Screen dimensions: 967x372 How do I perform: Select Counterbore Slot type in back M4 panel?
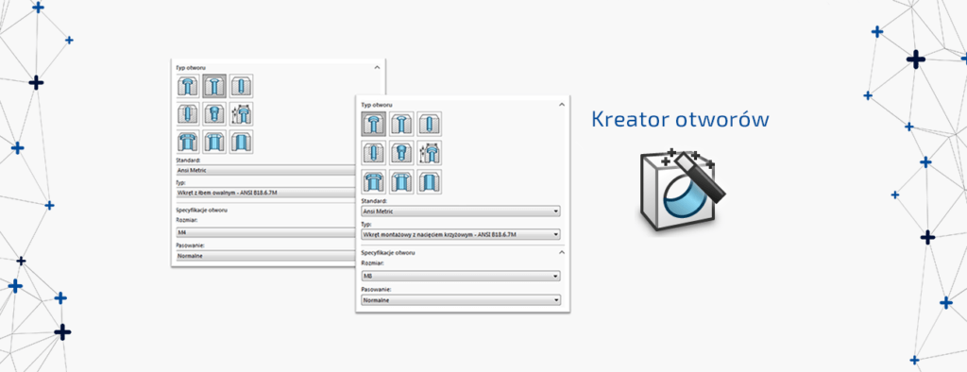[188, 142]
